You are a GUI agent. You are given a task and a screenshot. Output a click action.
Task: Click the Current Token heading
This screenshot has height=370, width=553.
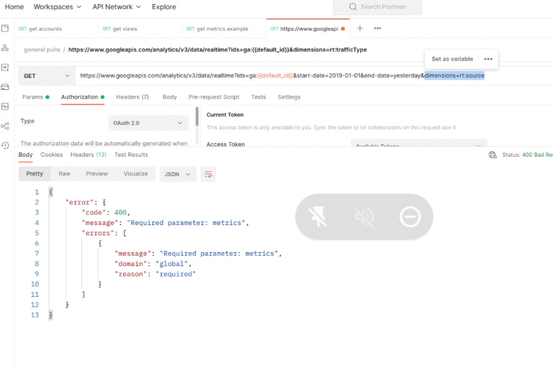coord(225,115)
